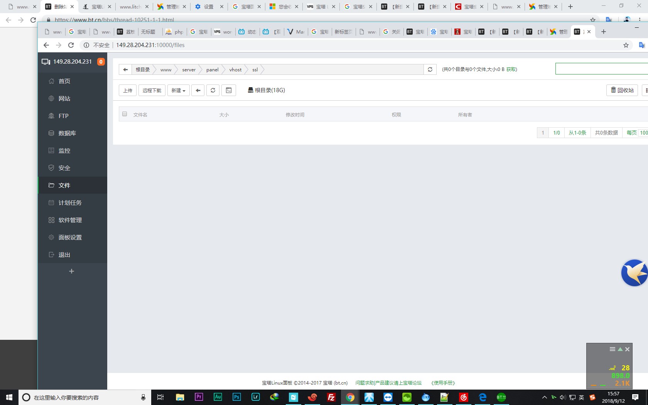
Task: Click the taskbar search box
Action: 85,397
